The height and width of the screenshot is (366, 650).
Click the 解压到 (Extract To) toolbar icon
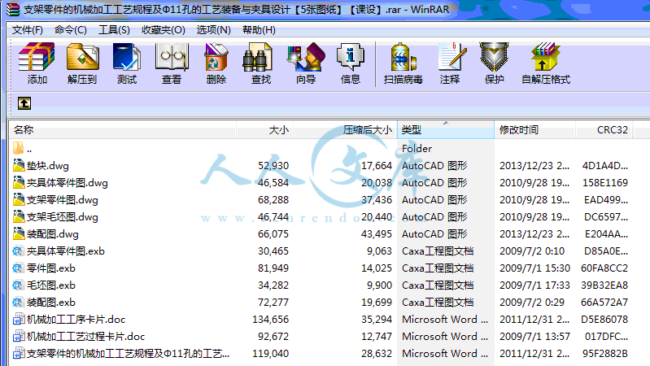click(82, 57)
